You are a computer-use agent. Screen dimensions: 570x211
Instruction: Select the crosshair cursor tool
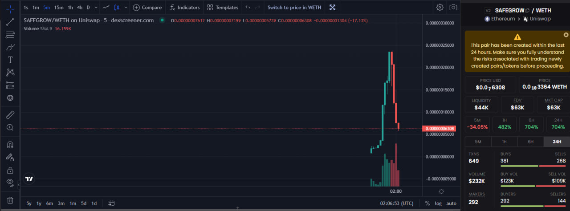pyautogui.click(x=10, y=8)
